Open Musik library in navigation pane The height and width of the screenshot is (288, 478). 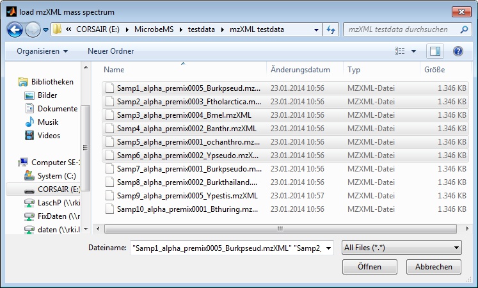(47, 122)
